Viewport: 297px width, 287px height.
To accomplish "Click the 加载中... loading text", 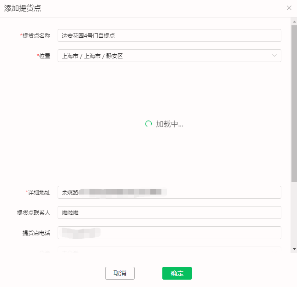I will [170, 124].
